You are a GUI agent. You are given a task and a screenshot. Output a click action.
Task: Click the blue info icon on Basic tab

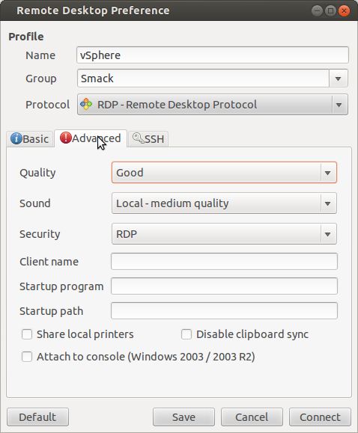pyautogui.click(x=16, y=138)
